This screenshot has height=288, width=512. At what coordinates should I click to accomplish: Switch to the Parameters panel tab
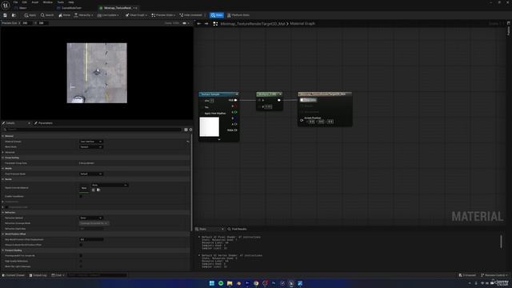pos(44,123)
